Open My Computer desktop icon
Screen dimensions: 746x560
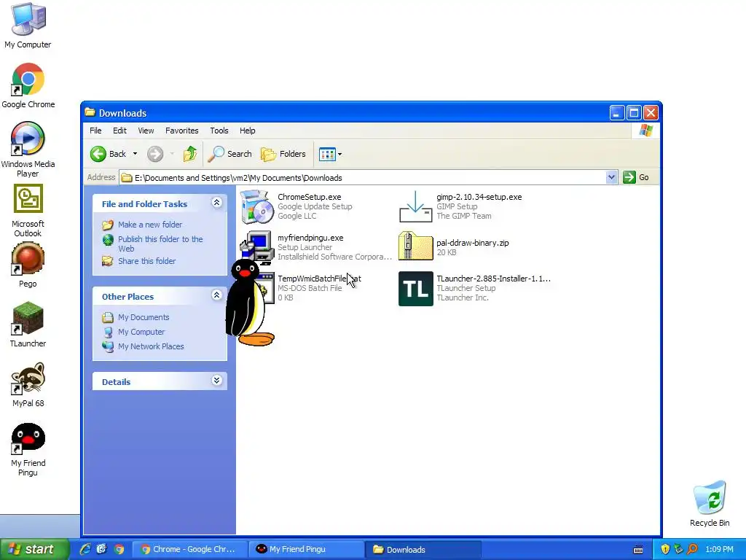coord(28,25)
